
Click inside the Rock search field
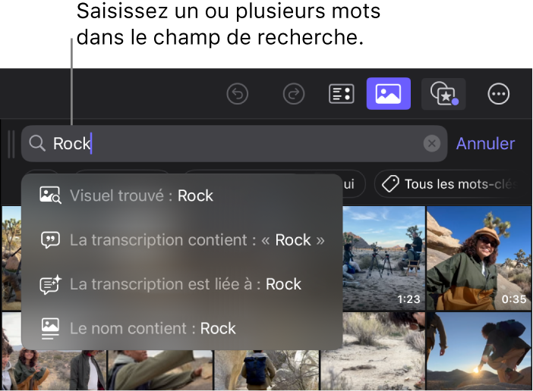click(x=234, y=143)
